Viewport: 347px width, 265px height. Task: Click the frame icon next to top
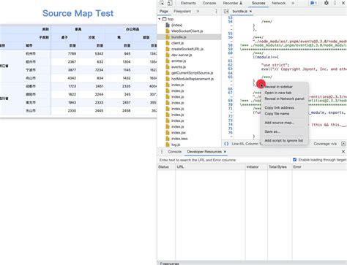coord(165,19)
